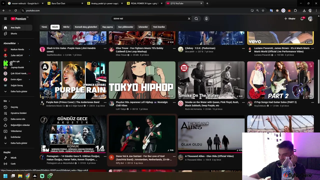Select the Son yüklenenler chip
The height and width of the screenshot is (180, 320).
coord(126,27)
